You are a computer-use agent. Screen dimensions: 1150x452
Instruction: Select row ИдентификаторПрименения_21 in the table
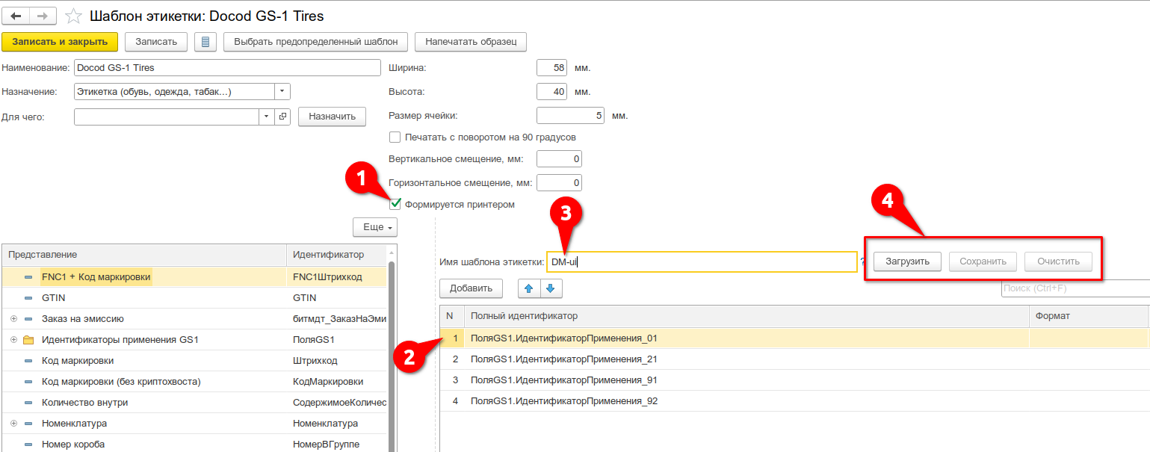point(563,359)
